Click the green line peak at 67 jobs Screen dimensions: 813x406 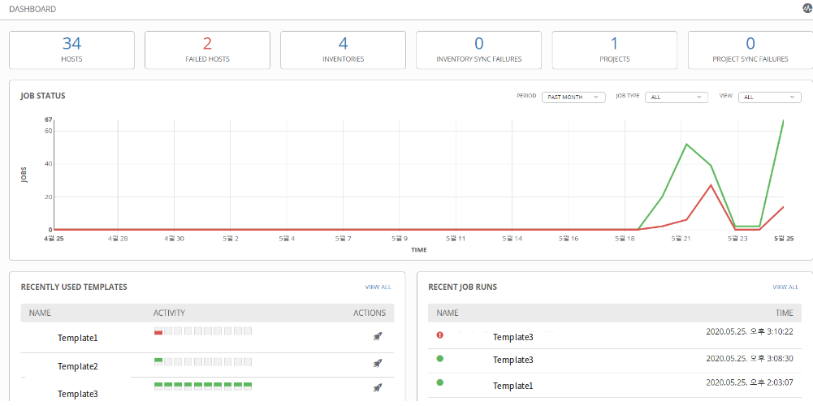[x=782, y=121]
